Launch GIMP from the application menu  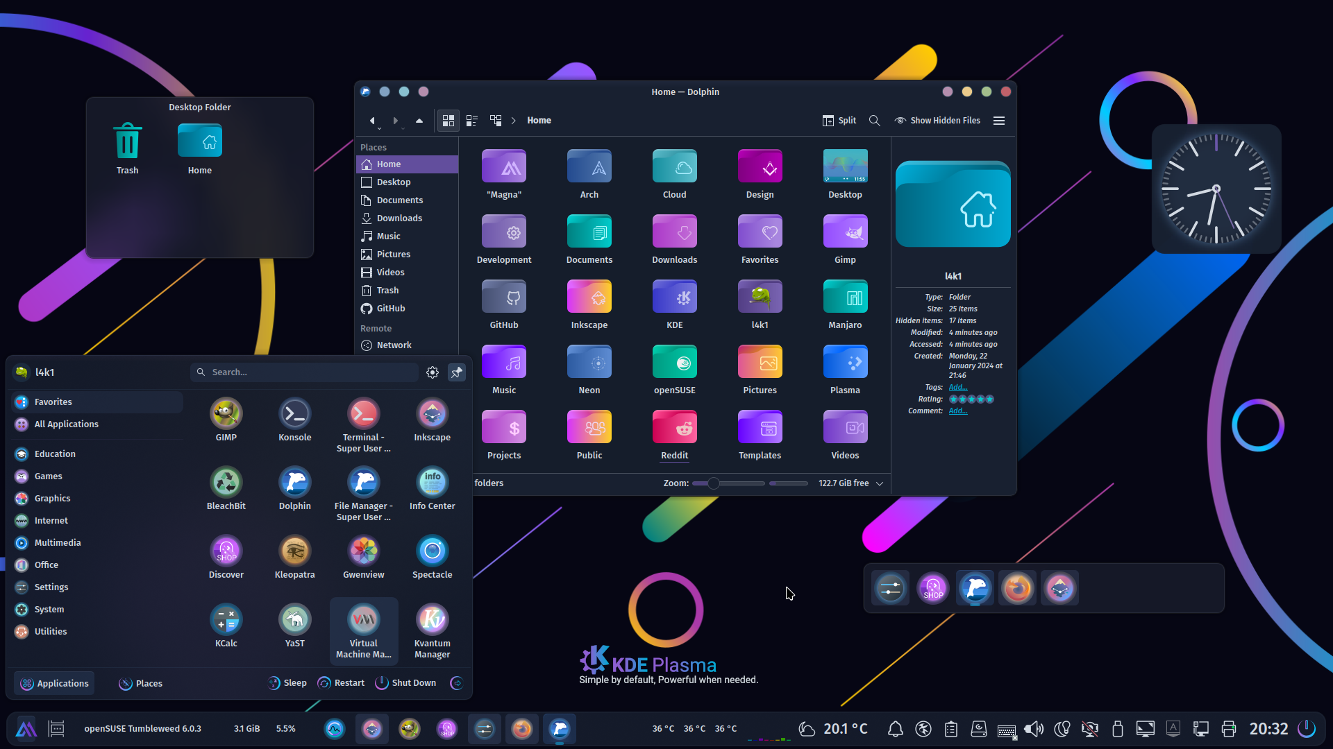click(226, 420)
